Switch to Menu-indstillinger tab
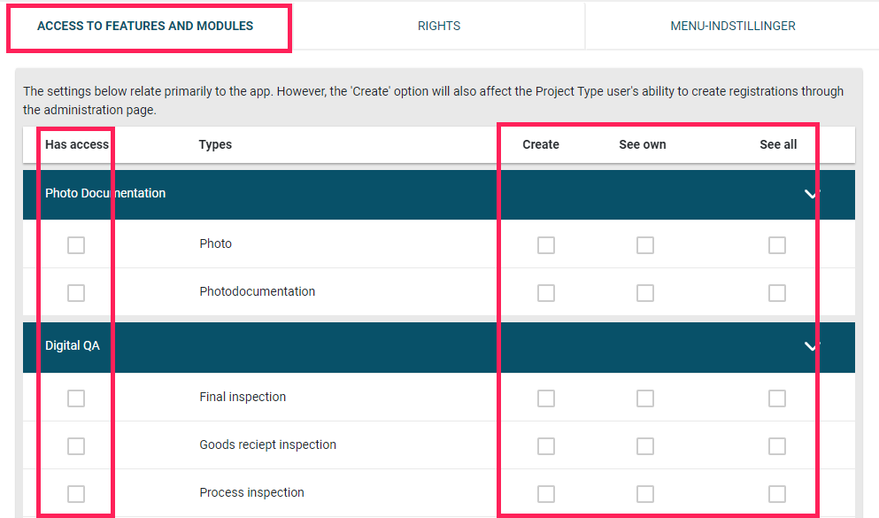This screenshot has height=518, width=879. [x=733, y=26]
